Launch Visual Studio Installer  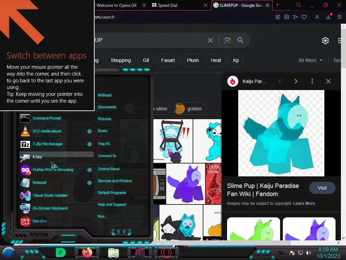56,195
